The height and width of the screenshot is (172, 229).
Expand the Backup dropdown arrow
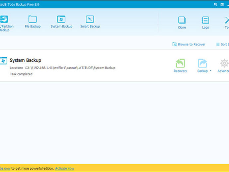(x=211, y=71)
